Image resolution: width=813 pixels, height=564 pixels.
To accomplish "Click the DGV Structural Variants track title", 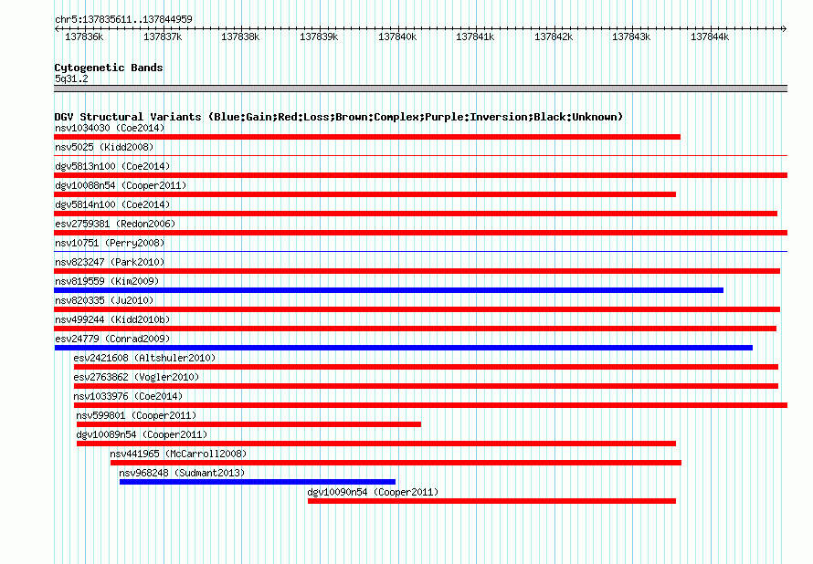I will [x=338, y=117].
